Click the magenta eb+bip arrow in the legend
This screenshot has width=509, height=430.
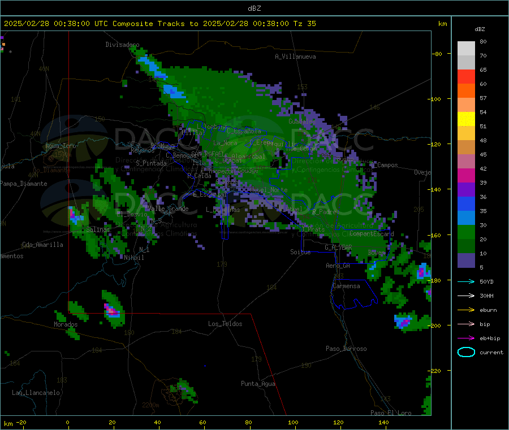point(466,338)
